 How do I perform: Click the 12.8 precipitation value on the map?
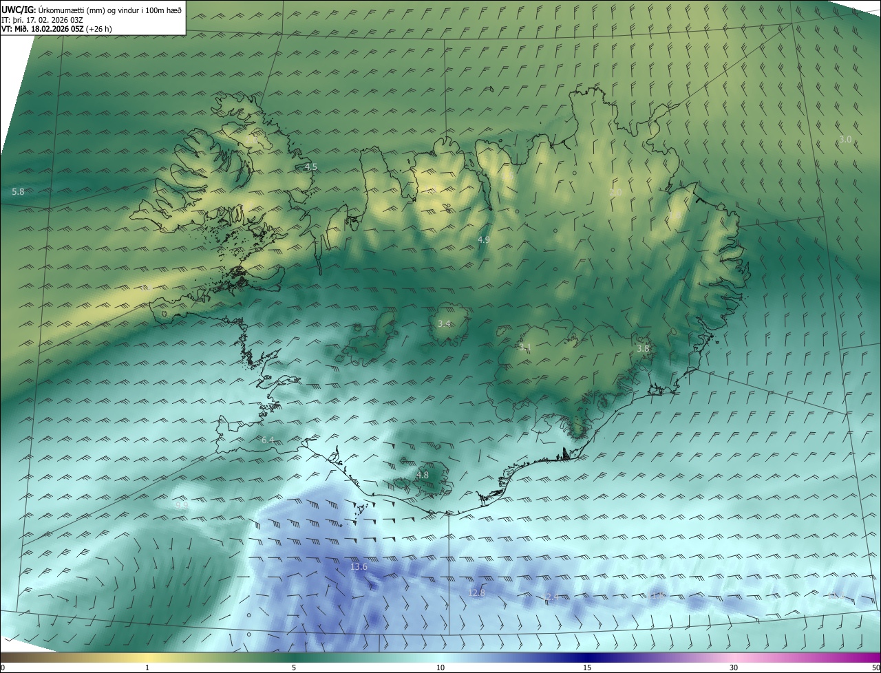coord(476,592)
